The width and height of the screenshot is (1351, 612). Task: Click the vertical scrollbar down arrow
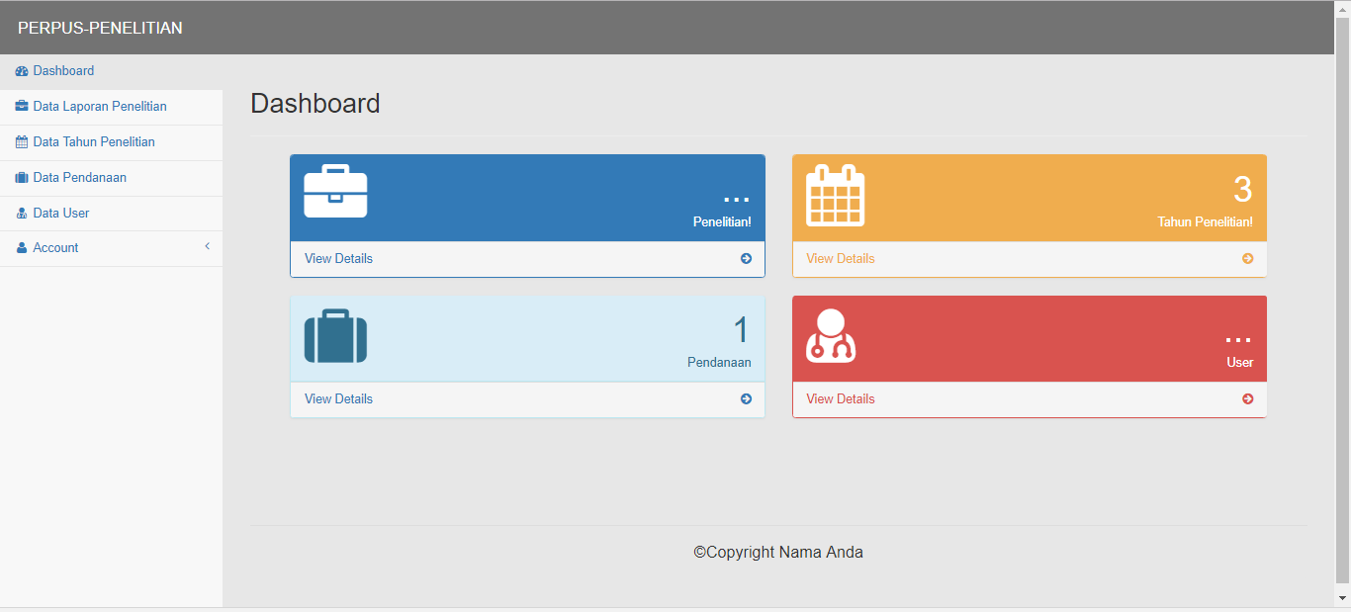pyautogui.click(x=1342, y=598)
